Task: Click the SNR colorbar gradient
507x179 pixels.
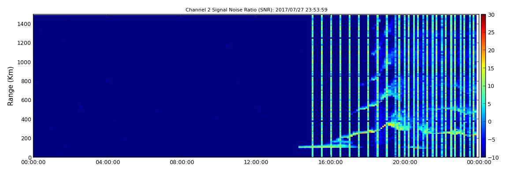Action: (x=483, y=86)
